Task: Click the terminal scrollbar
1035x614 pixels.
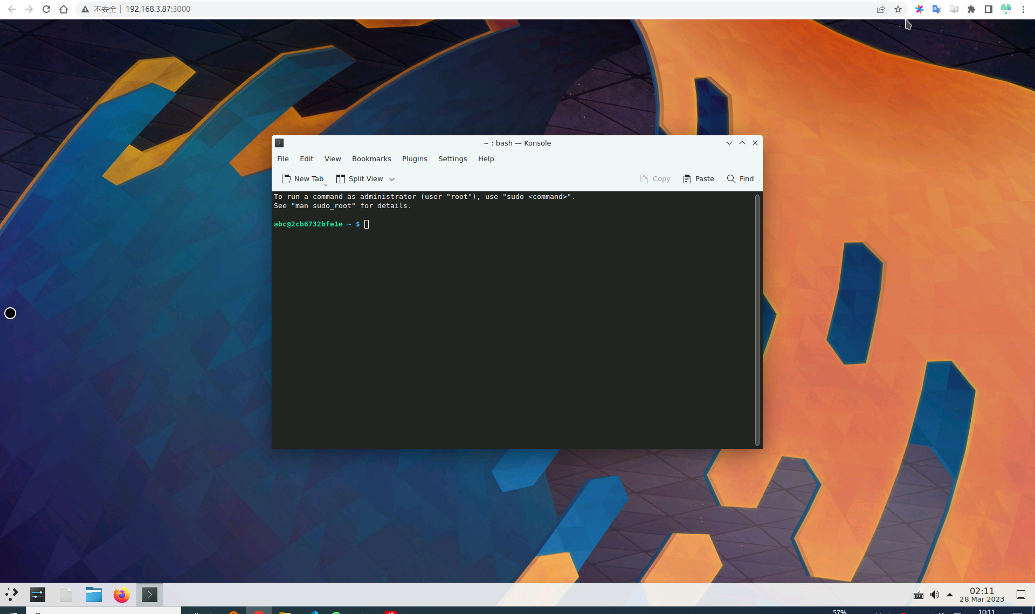Action: (757, 320)
